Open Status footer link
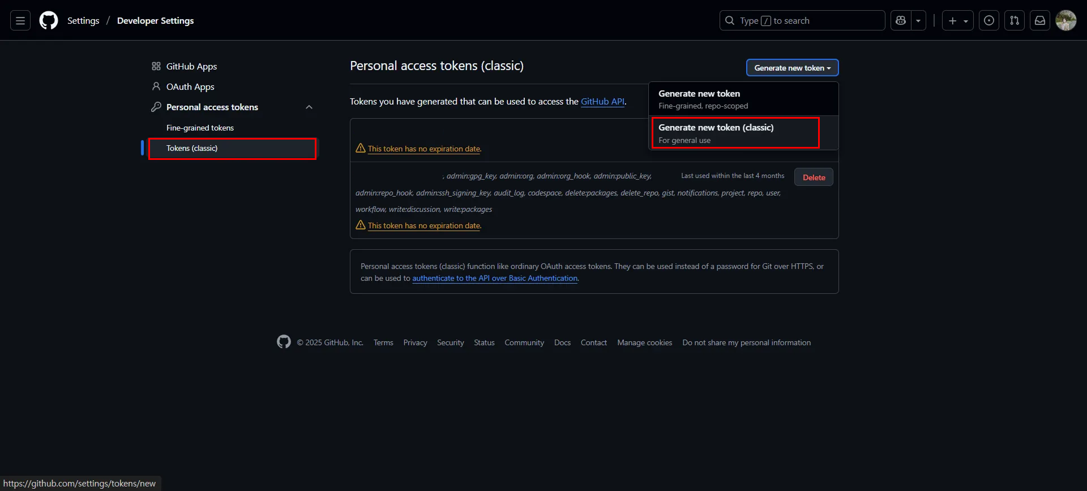This screenshot has height=491, width=1087. (484, 343)
